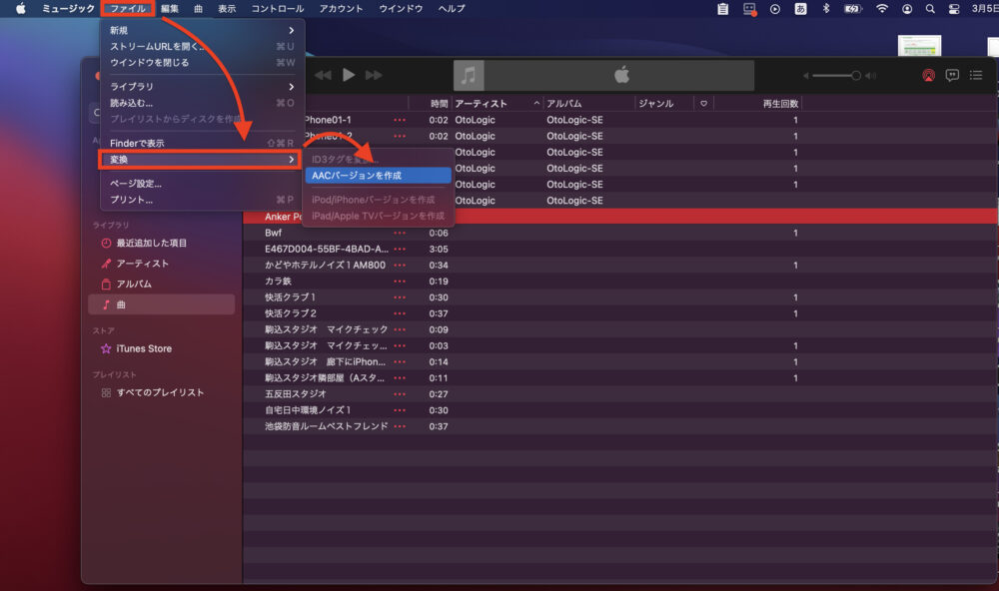Image resolution: width=999 pixels, height=591 pixels.
Task: Select the 自宅日中環境ノイズ1 song row
Action: coord(620,410)
